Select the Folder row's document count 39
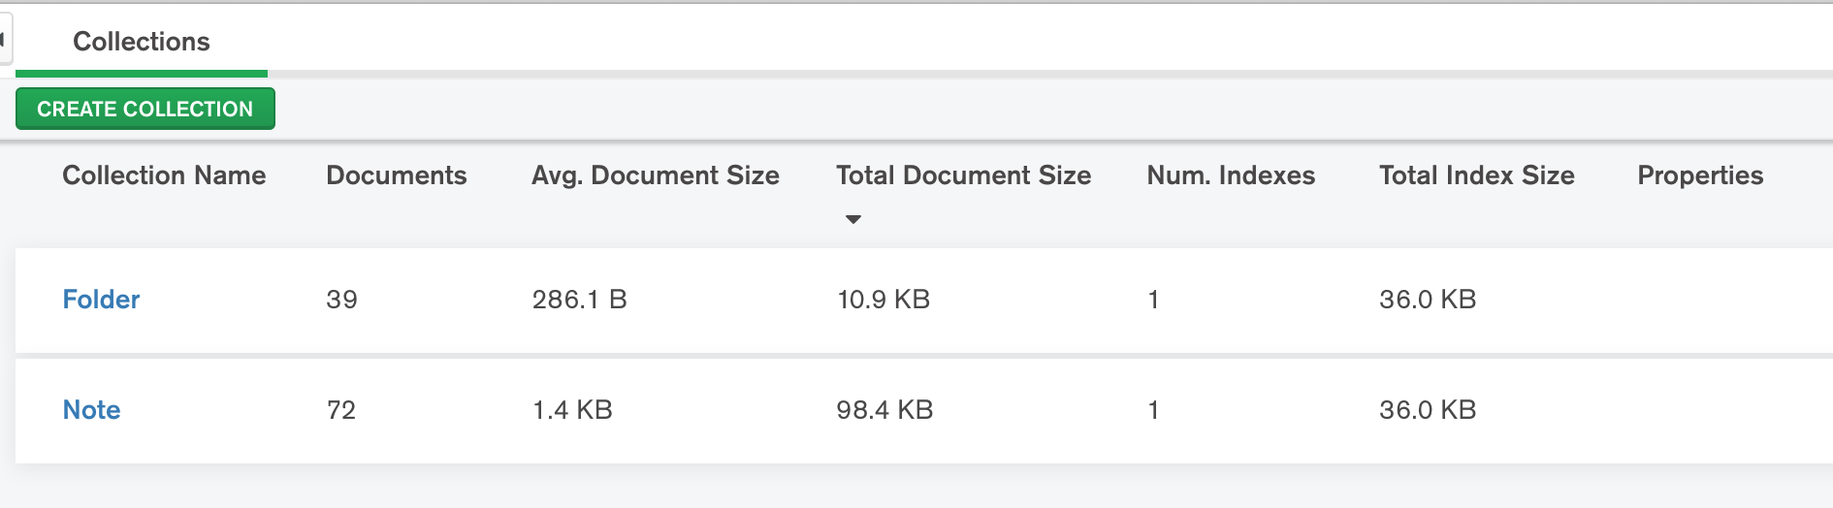This screenshot has height=508, width=1833. tap(341, 300)
